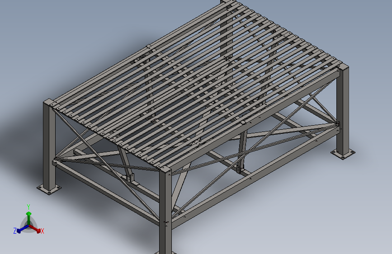Select the right corner column of the platform
The height and width of the screenshot is (254, 392).
(x=343, y=110)
